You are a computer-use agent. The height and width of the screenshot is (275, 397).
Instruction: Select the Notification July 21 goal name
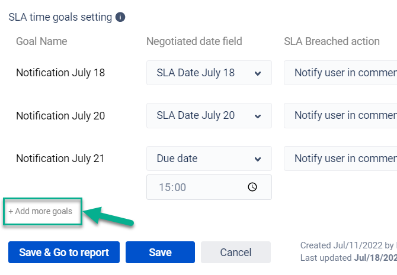click(x=60, y=158)
